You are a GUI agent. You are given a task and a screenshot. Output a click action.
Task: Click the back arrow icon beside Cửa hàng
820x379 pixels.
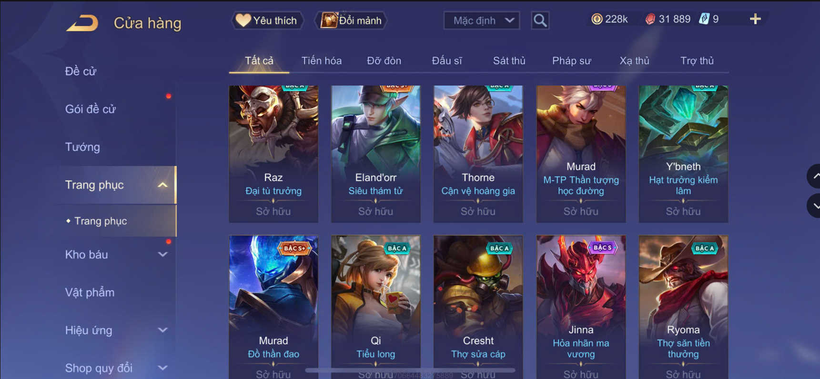tap(82, 22)
